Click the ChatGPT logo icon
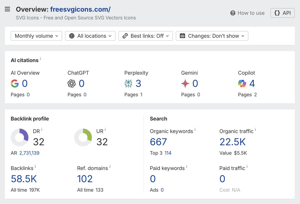This screenshot has width=300, height=204. pos(72,84)
